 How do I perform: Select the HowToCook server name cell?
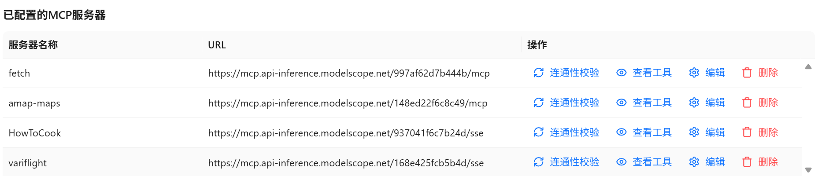(35, 133)
